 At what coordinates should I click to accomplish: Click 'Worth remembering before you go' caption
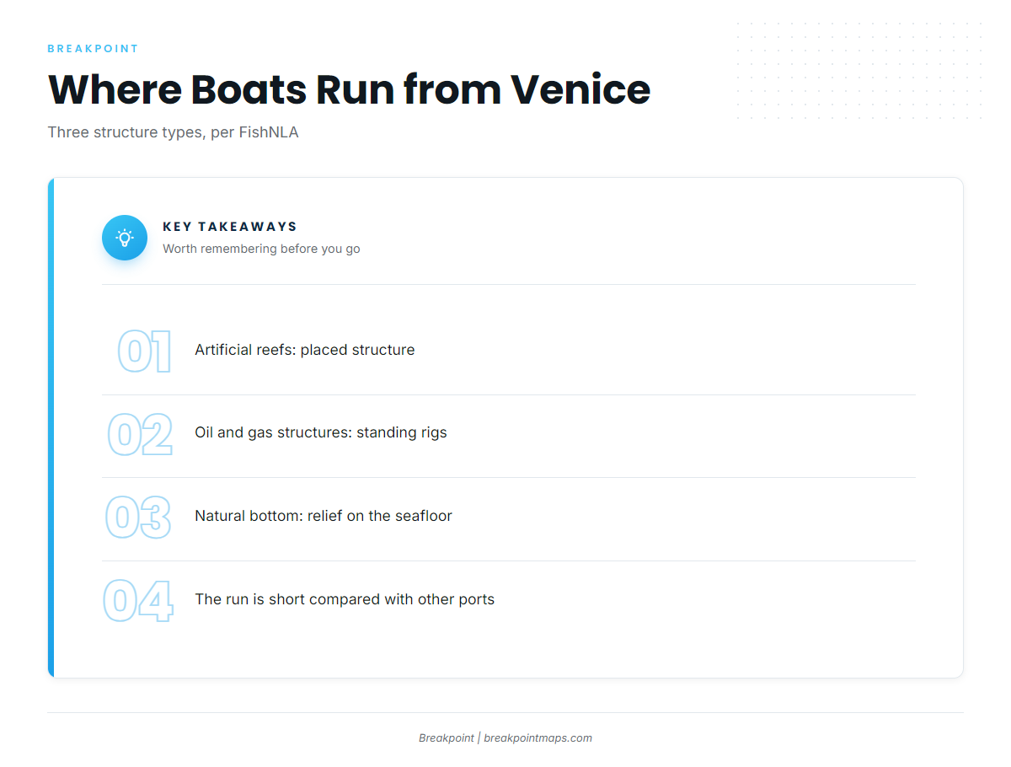coord(261,249)
